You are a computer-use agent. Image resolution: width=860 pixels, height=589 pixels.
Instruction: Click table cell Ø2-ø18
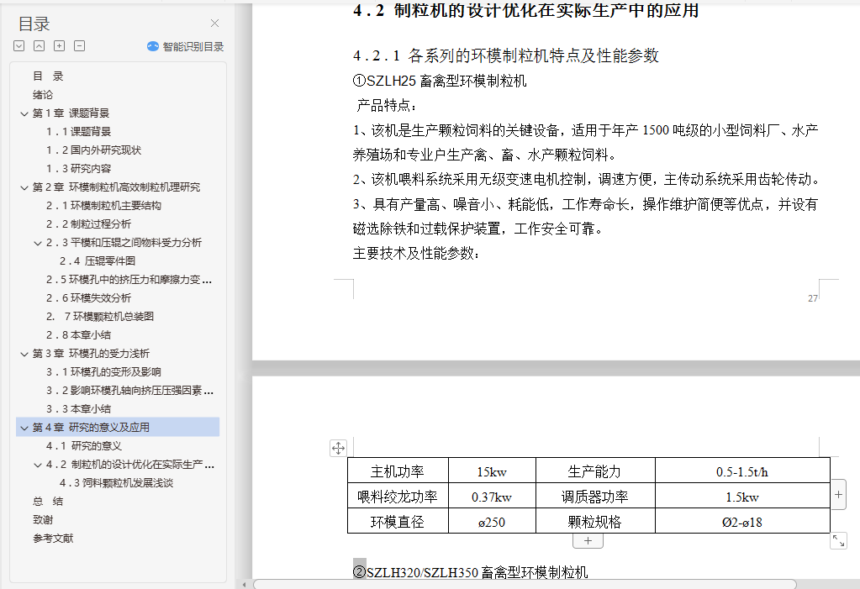742,522
